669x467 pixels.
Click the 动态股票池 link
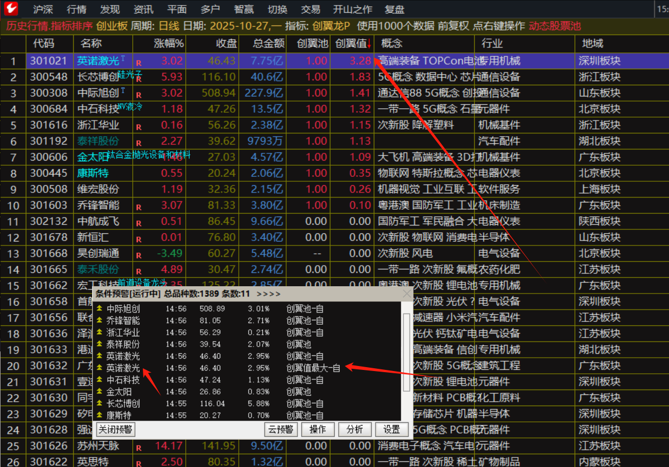tap(555, 26)
